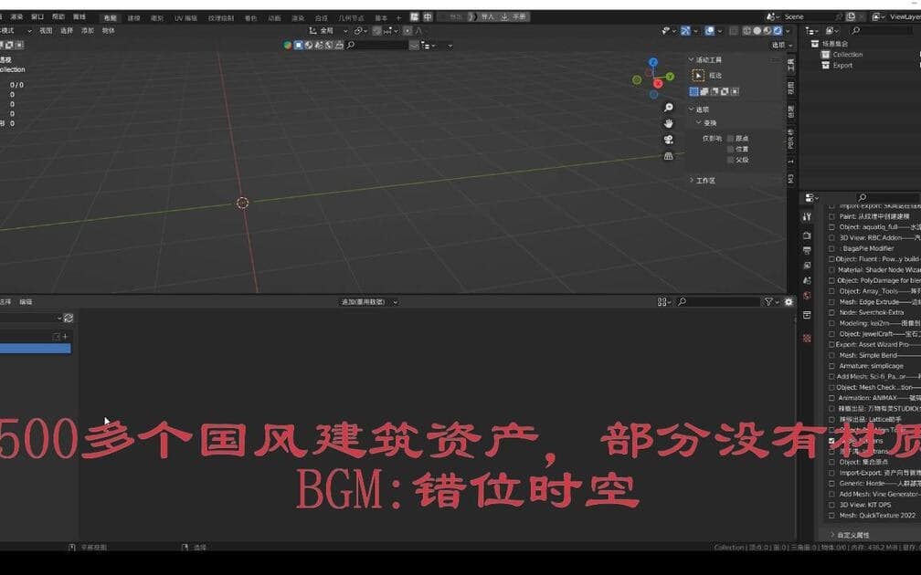921x575 pixels.
Task: Open the 追加(重用数据) import method dropdown
Action: [369, 301]
